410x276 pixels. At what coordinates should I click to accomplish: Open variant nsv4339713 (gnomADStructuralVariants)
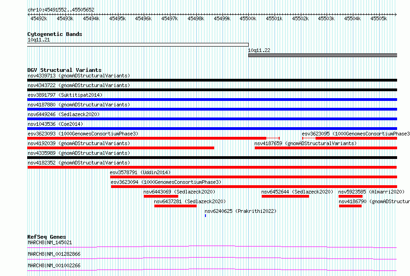click(x=79, y=76)
